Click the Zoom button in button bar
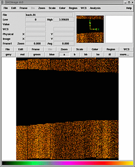The image size is (135, 167). pyautogui.click(x=64, y=49)
